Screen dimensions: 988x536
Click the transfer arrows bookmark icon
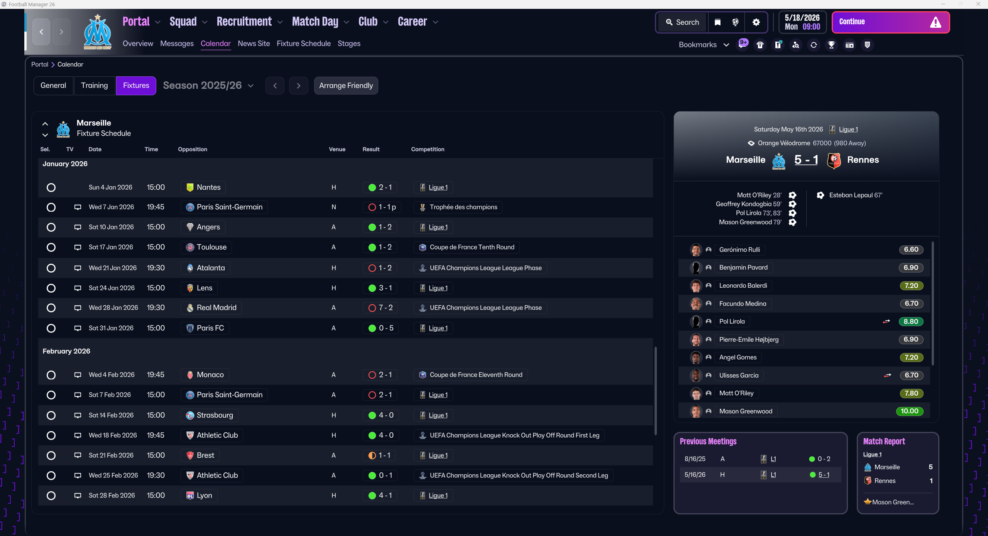pos(814,45)
